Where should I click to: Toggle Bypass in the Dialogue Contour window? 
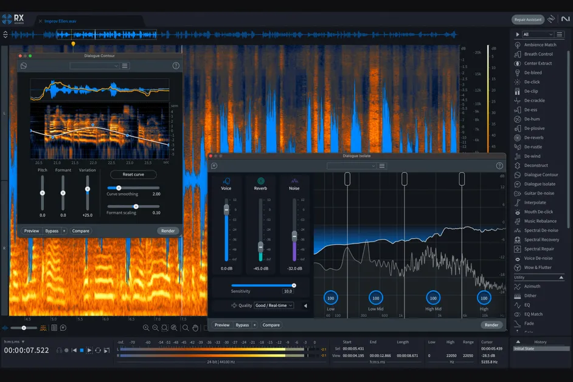pyautogui.click(x=52, y=231)
